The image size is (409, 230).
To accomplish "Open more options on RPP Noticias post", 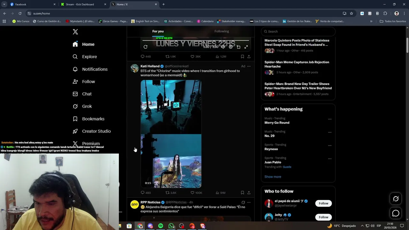I will 249,202.
